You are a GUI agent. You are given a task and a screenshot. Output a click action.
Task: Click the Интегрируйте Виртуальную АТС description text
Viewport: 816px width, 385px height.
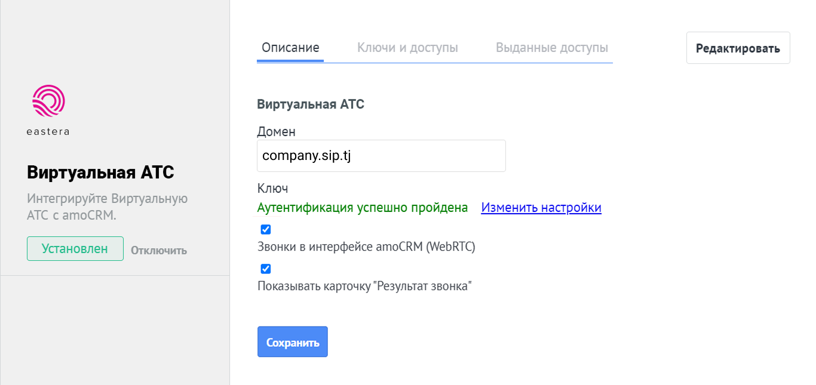click(108, 207)
